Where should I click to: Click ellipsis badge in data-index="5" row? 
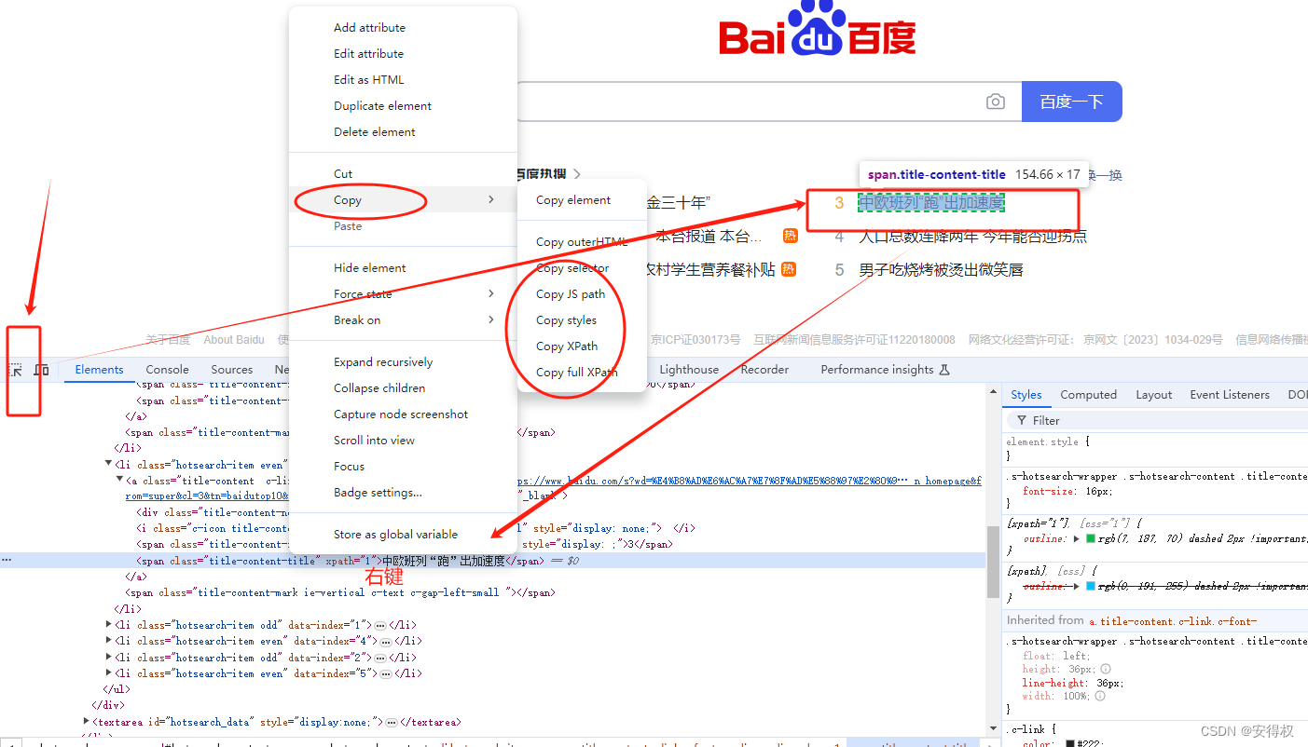[386, 673]
